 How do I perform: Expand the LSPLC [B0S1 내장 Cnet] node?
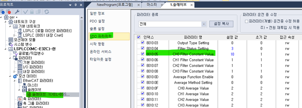coord(14,35)
